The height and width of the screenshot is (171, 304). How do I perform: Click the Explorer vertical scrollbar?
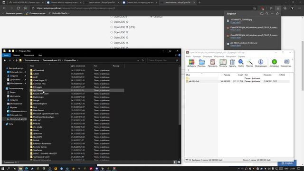(x=180, y=96)
